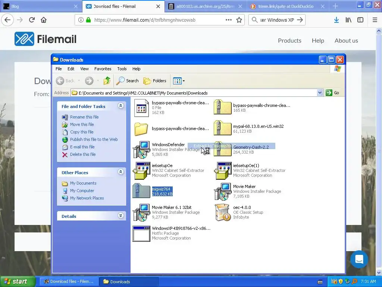Click the Firefox search box
Image resolution: width=382 pixels, height=287 pixels.
(277, 20)
